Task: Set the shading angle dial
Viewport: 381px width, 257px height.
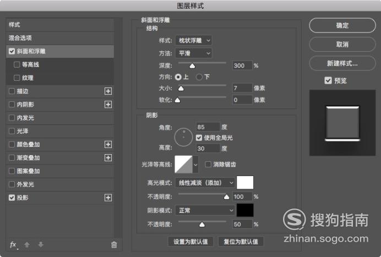Action: coord(183,137)
